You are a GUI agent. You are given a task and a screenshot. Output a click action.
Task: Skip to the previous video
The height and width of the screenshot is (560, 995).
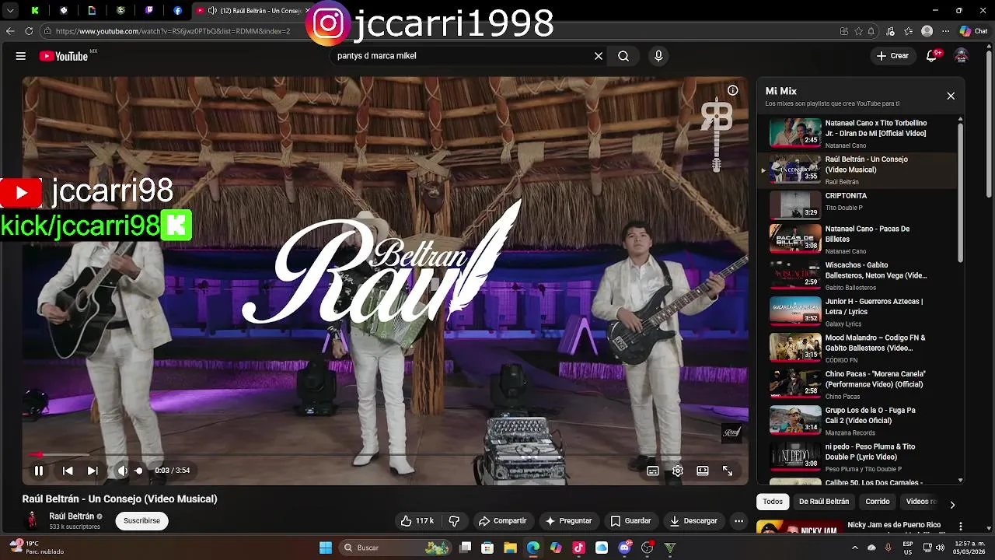[x=68, y=471]
